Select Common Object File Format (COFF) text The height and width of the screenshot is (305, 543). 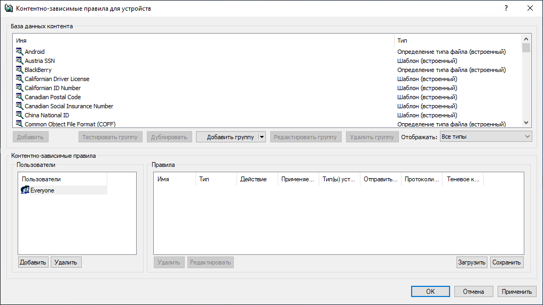[70, 124]
